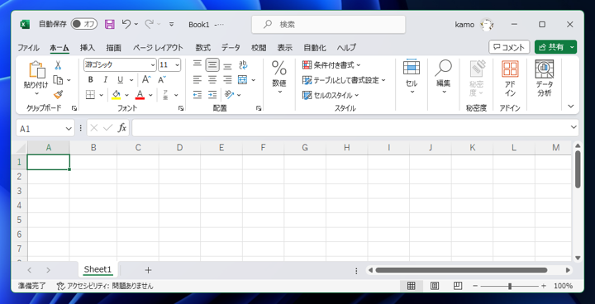Click the Paste clipboard icon

tap(36, 70)
